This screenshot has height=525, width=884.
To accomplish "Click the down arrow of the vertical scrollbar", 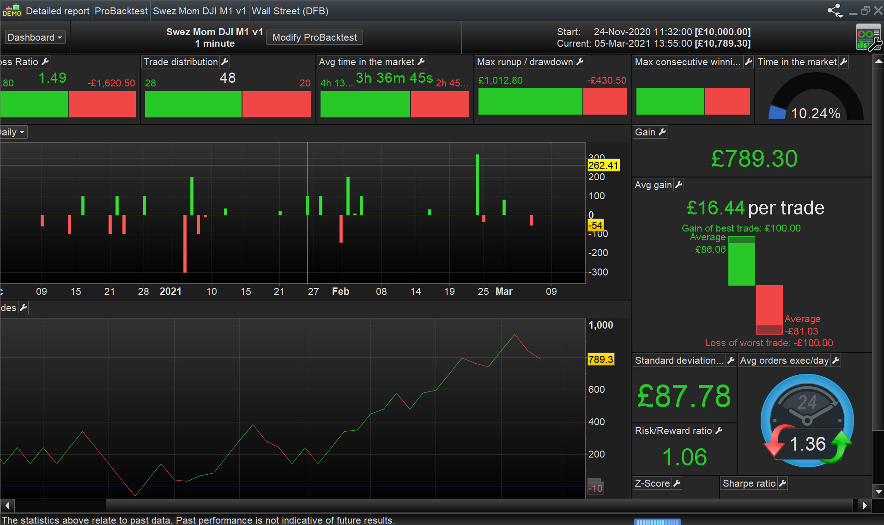I will point(878,492).
